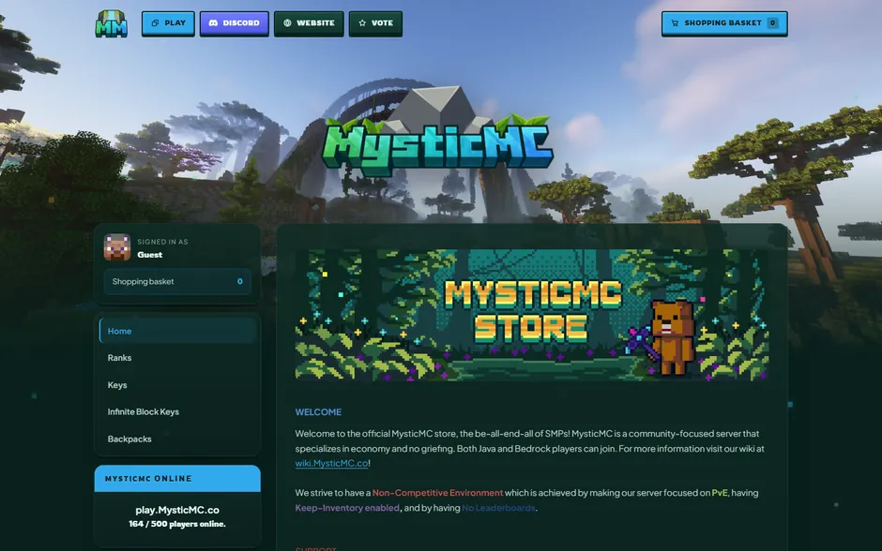Open Backpacks category
The image size is (882, 551).
[177, 439]
